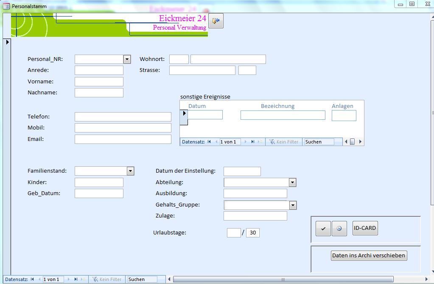Click Daten ins Archi verschieben button
434x284 pixels.
point(369,256)
